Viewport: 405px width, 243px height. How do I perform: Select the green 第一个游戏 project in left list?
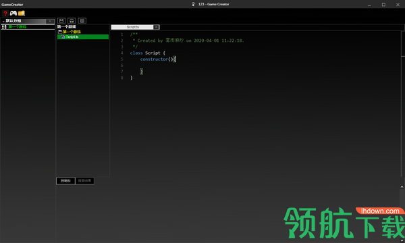[x=18, y=26]
